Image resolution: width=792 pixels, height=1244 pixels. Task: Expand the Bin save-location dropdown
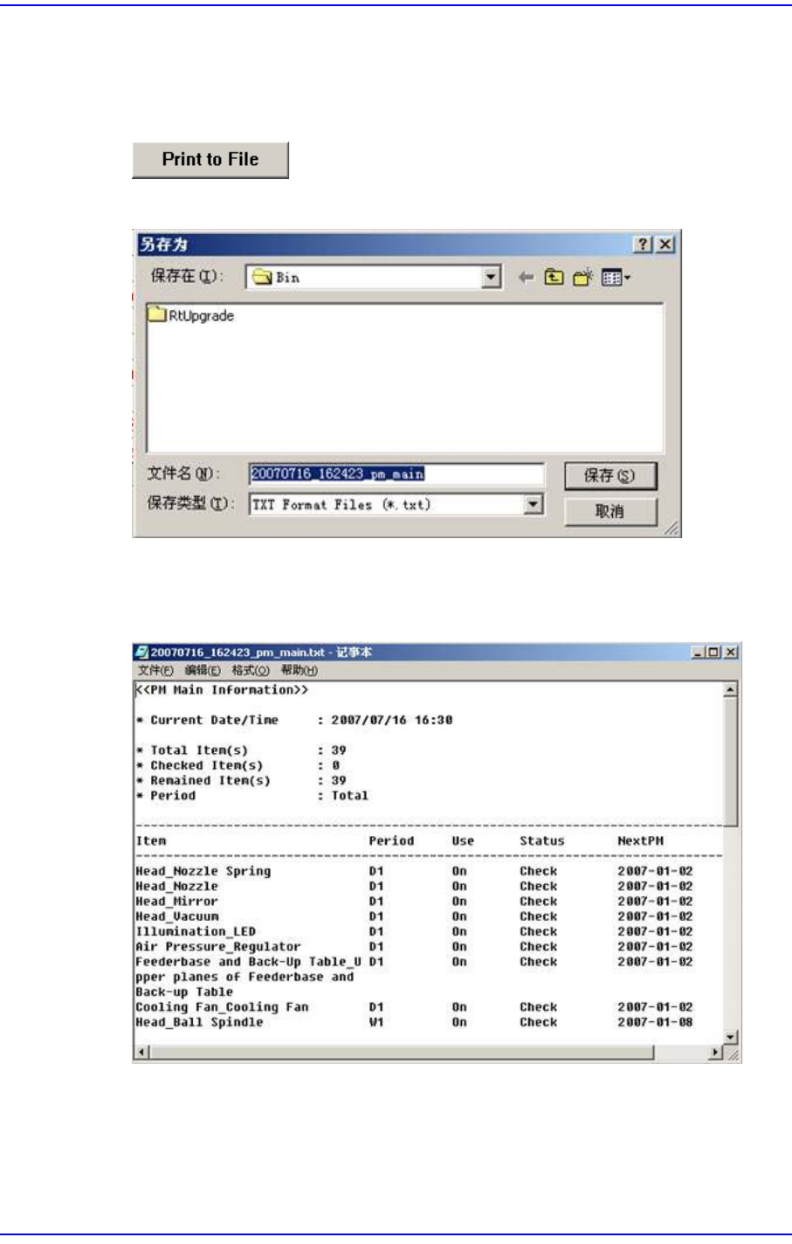click(x=492, y=277)
